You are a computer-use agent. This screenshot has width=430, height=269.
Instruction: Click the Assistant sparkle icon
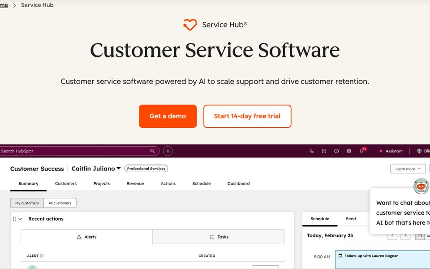tap(381, 151)
